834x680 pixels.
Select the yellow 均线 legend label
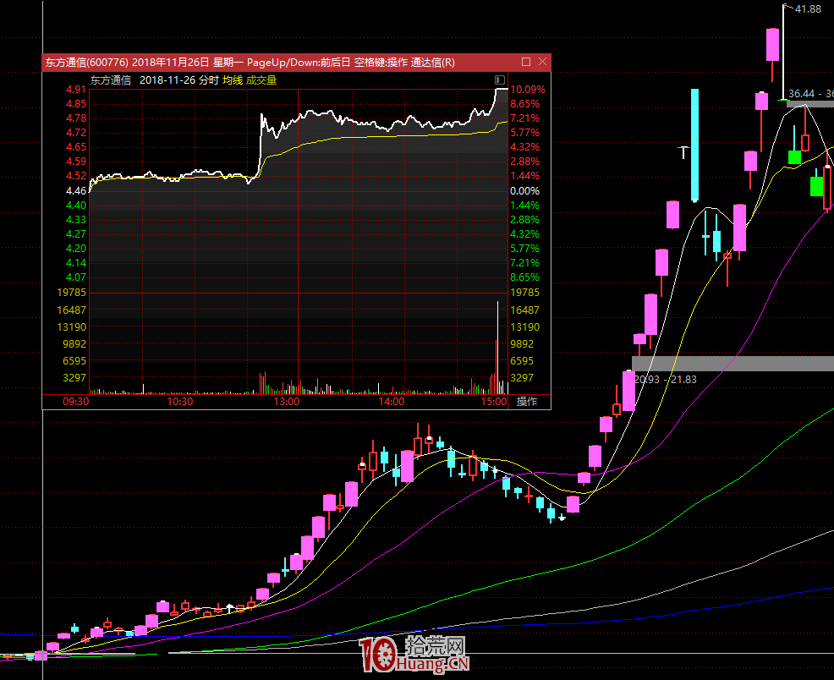tap(233, 80)
